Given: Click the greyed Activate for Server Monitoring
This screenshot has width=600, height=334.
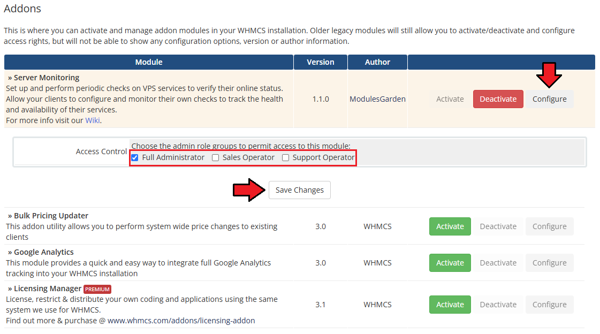Looking at the screenshot, I should click(450, 99).
